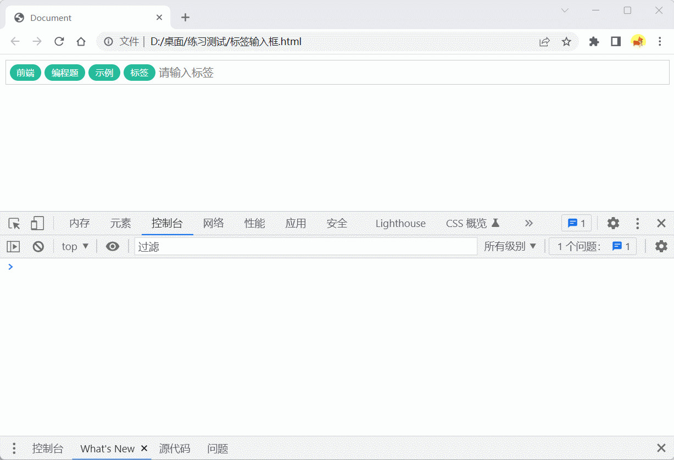Image resolution: width=674 pixels, height=460 pixels.
Task: Open the top frame context dropdown
Action: (x=74, y=246)
